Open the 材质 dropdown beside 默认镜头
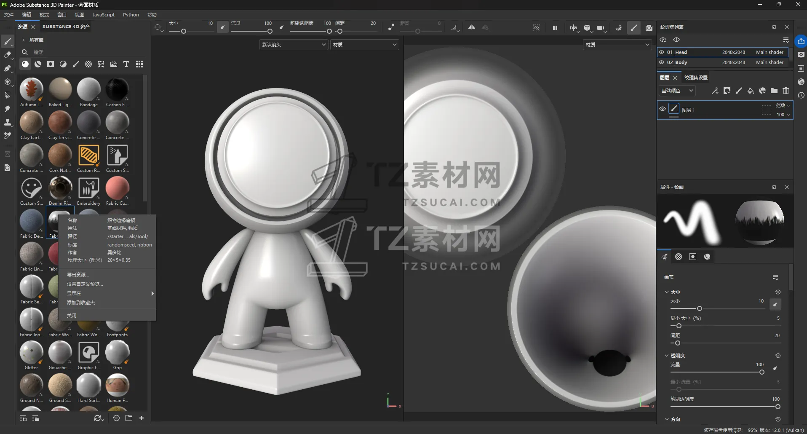Image resolution: width=807 pixels, height=434 pixels. [x=364, y=45]
